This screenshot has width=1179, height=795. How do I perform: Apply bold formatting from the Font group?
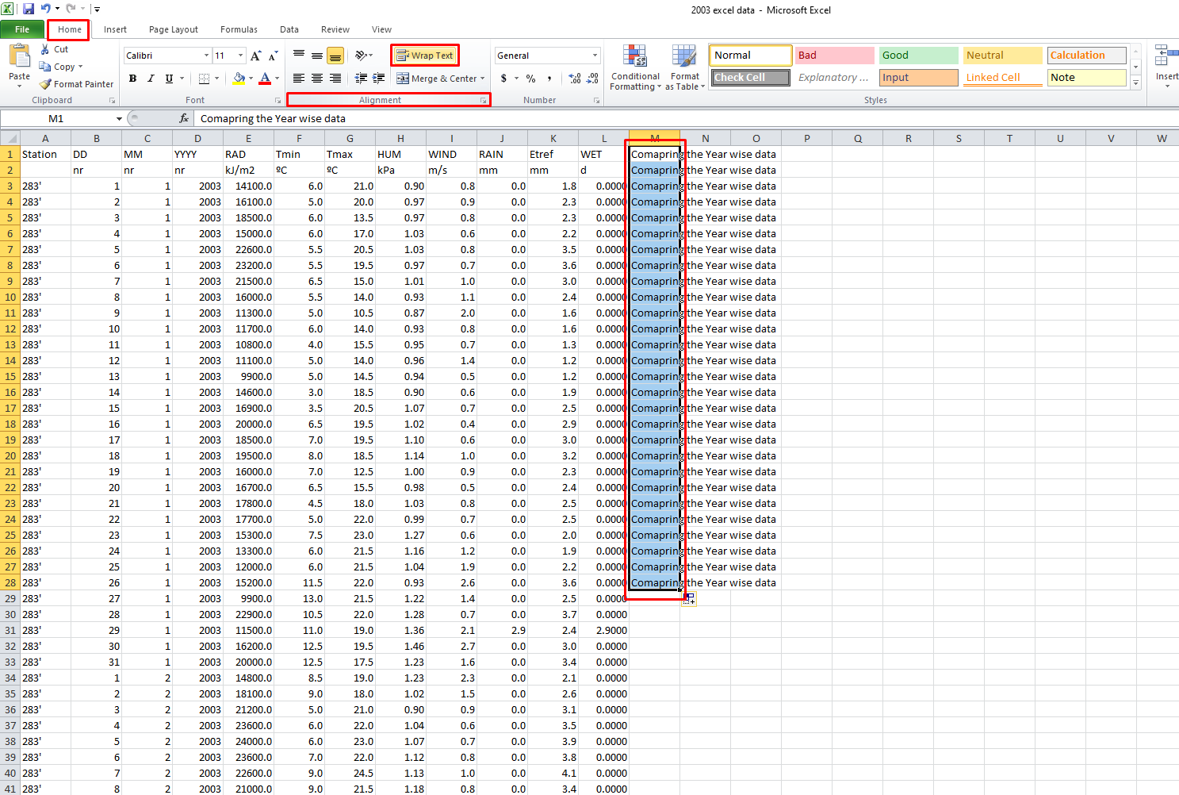(x=133, y=78)
